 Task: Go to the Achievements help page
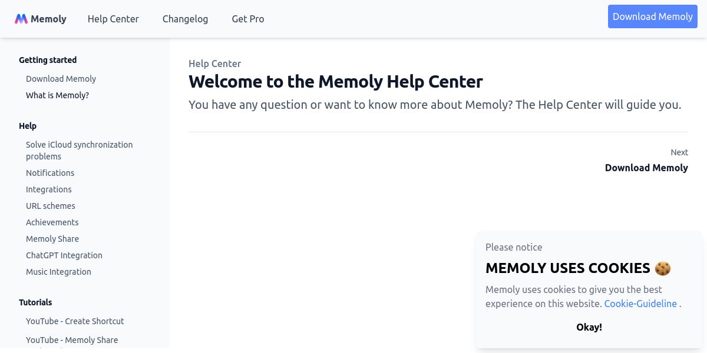52,222
